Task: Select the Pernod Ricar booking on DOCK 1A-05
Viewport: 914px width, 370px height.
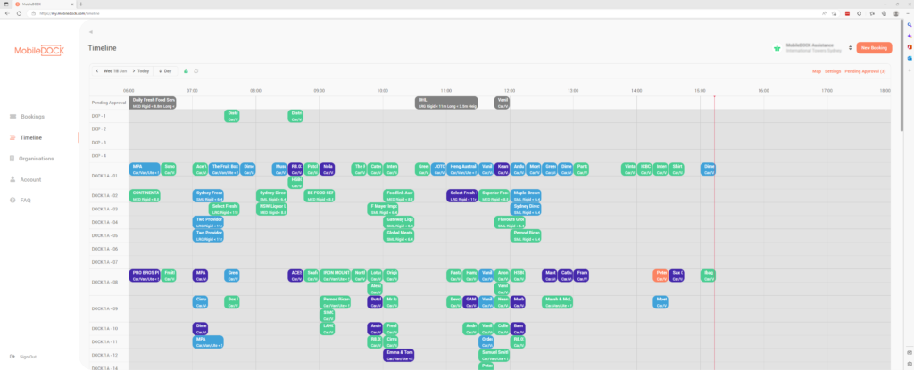Action: point(526,235)
